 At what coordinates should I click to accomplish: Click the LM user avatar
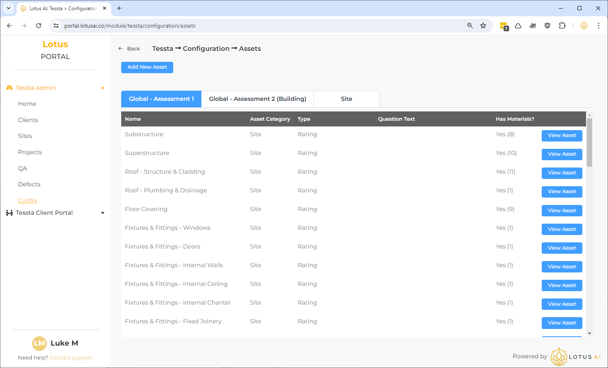pos(39,343)
